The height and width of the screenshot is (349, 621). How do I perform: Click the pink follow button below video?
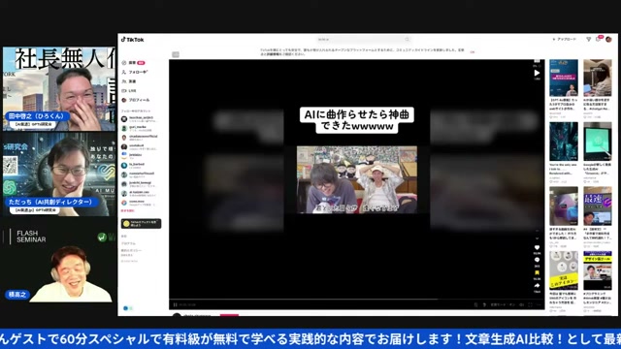point(229,315)
